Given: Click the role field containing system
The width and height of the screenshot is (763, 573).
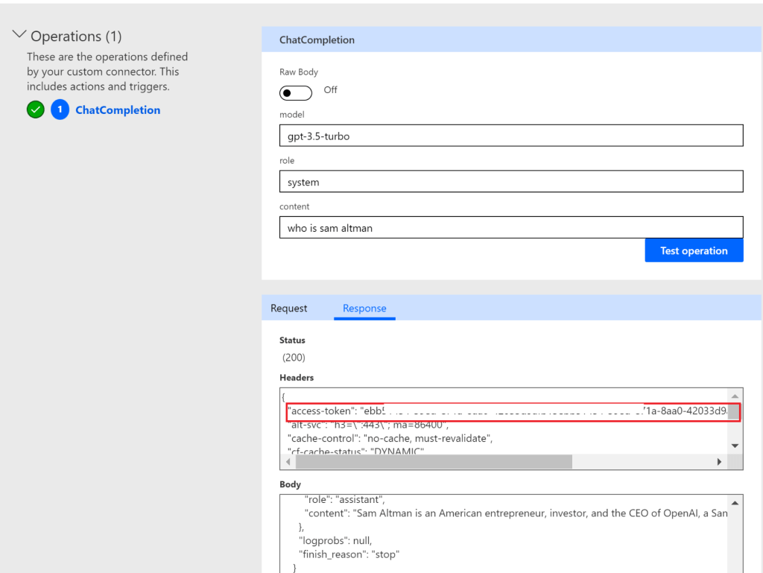Looking at the screenshot, I should pos(511,182).
